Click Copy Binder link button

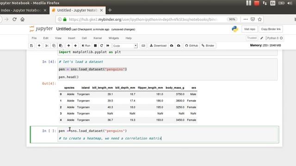point(271,29)
